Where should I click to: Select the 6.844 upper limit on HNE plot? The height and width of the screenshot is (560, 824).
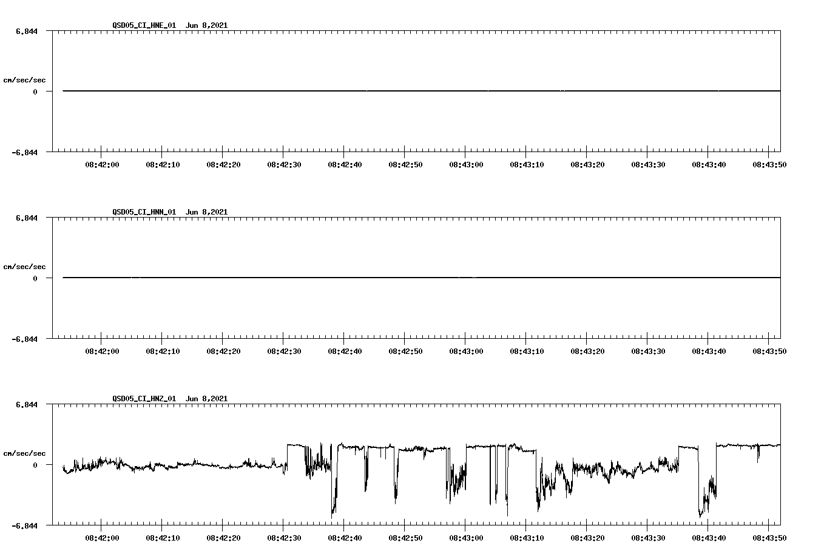[27, 31]
